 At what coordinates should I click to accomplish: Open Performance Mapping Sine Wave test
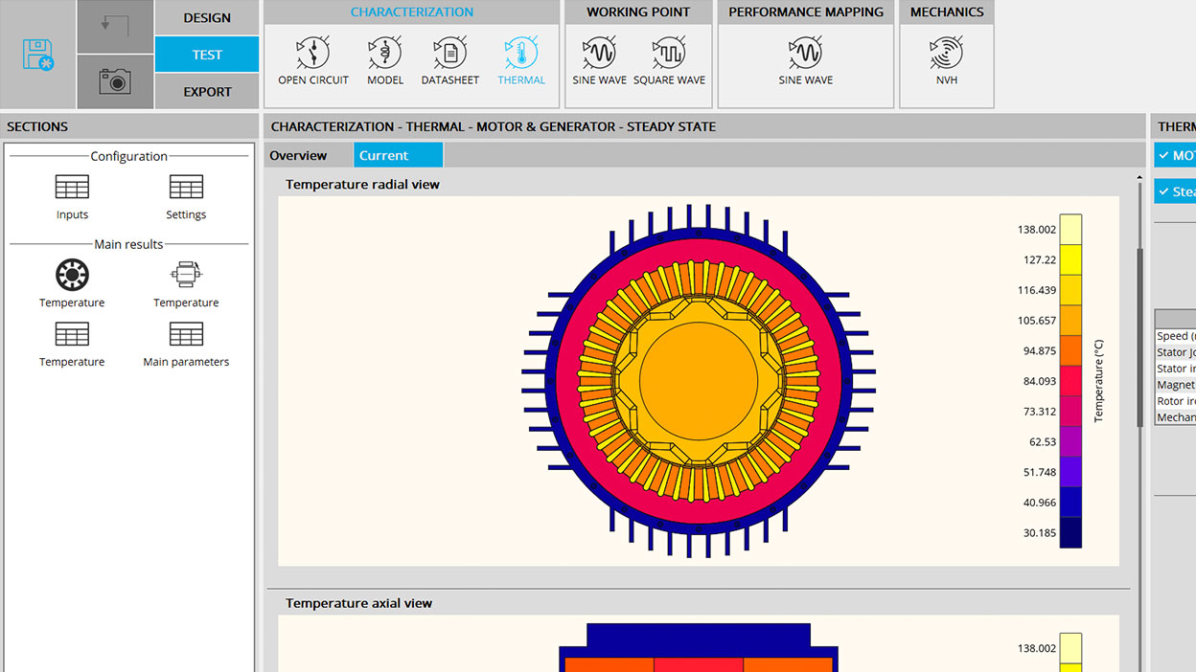click(x=805, y=61)
